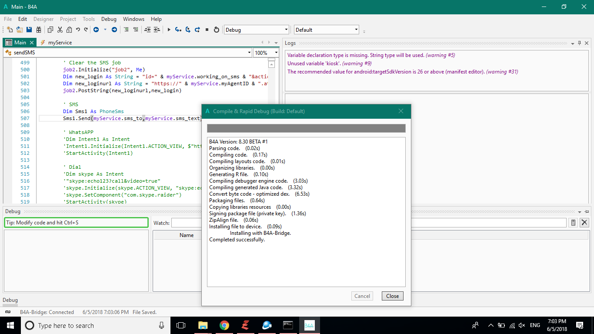Switch to the myService tab
This screenshot has height=334, width=594.
pyautogui.click(x=60, y=43)
